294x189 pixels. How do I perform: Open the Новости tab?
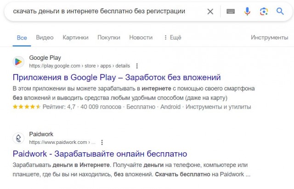[x=141, y=38]
